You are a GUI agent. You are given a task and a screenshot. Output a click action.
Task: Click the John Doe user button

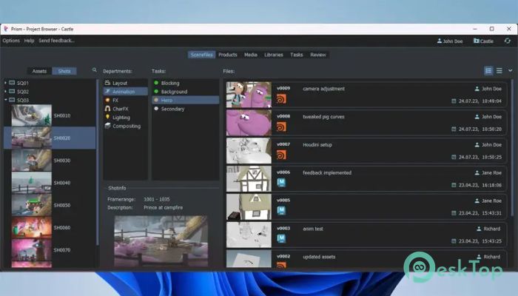click(450, 41)
